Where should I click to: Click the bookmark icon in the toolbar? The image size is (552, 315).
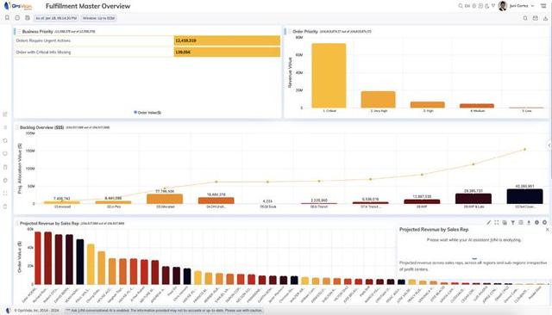[7, 18]
